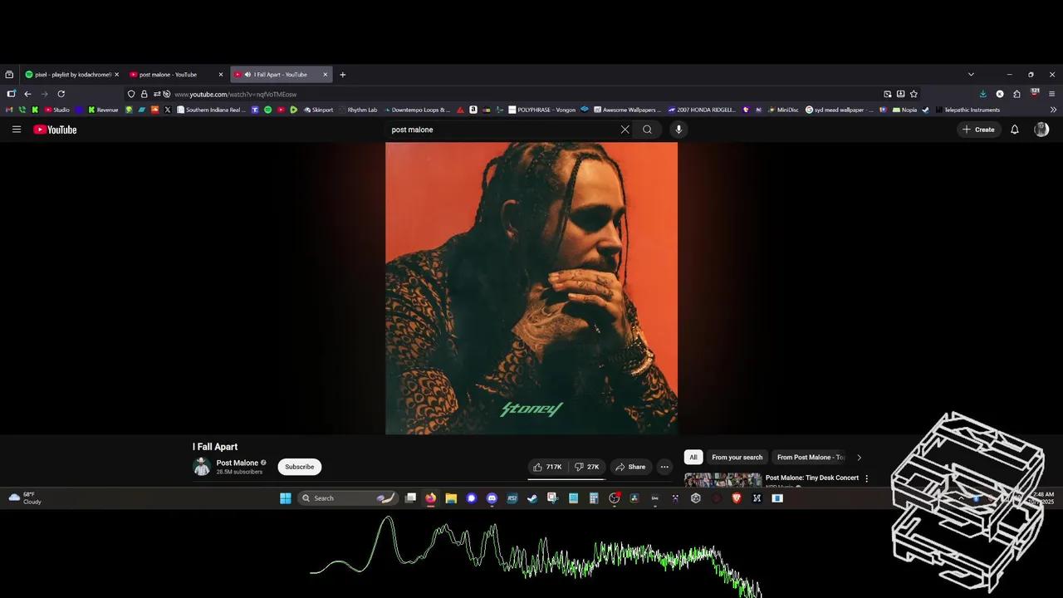Open site security padlock info
1063x598 pixels.
pyautogui.click(x=144, y=94)
